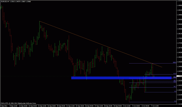The width and height of the screenshot is (182, 107).
Task: Click the '7 Oct 12:00' time label
Action: [x=155, y=106]
